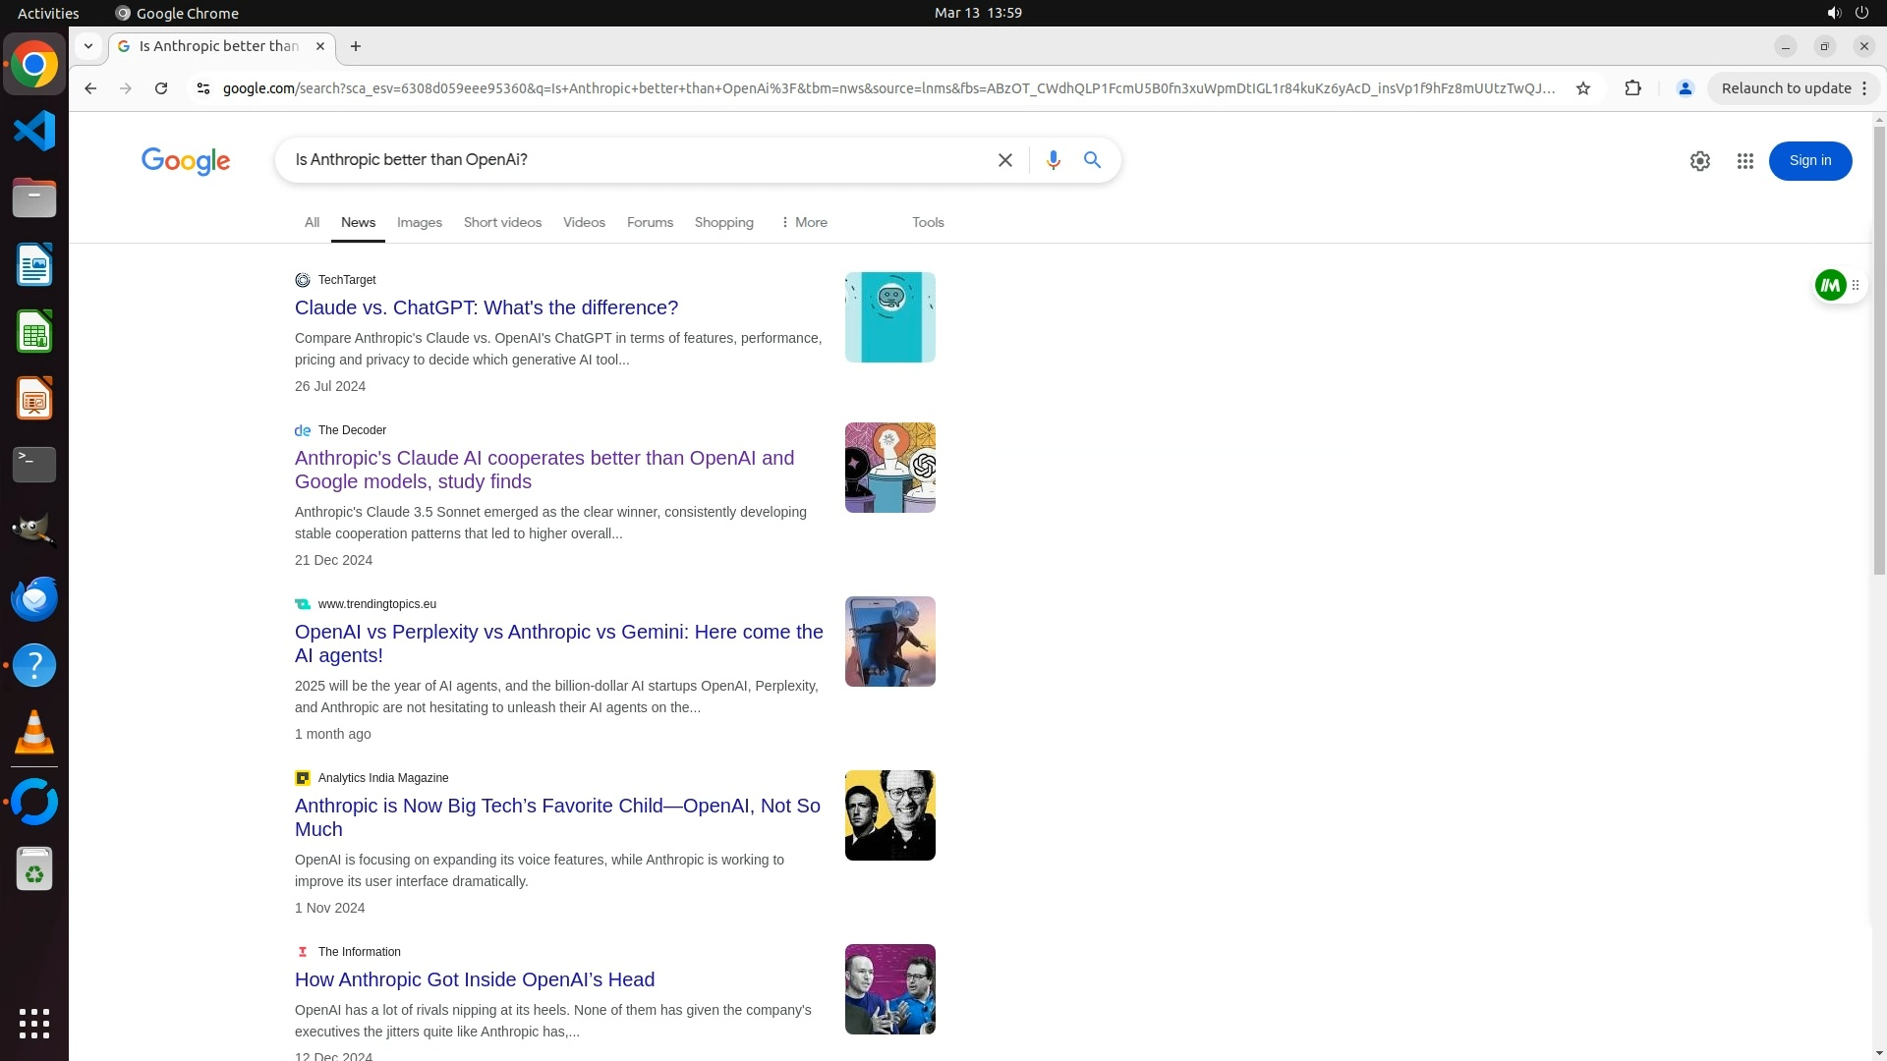Bookmark this page with star icon
Screen dimensions: 1887x1061
click(1582, 88)
